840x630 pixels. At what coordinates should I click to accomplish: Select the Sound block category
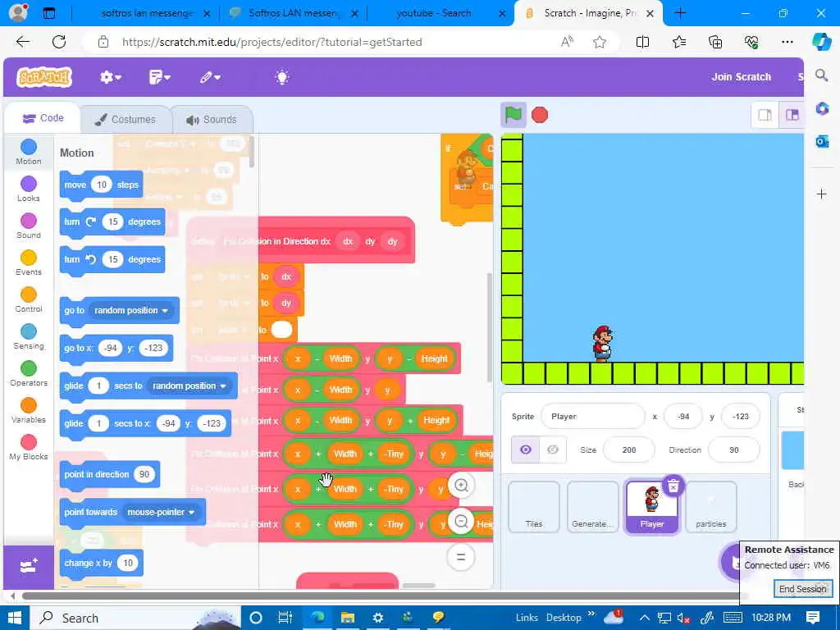point(29,226)
